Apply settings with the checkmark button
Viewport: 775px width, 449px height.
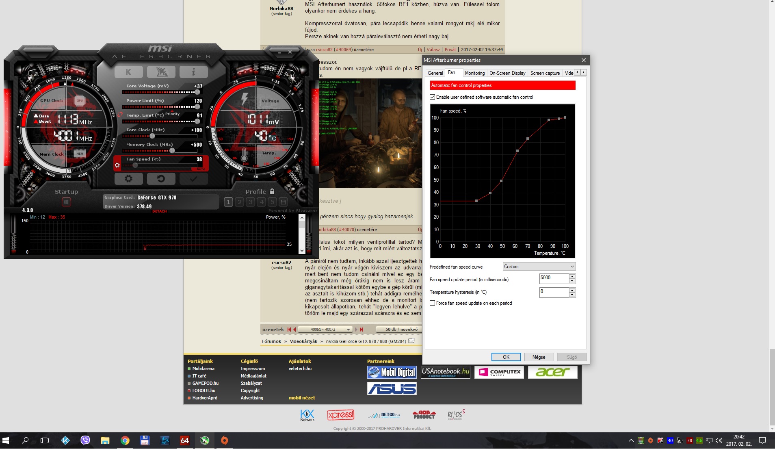click(193, 178)
